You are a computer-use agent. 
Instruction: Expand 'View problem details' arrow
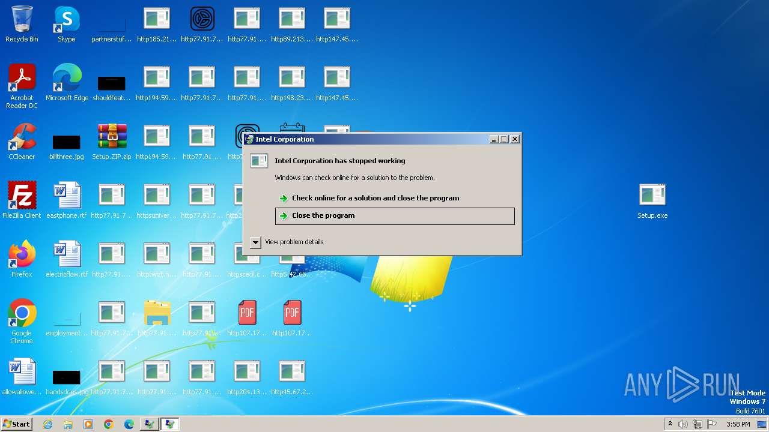[255, 242]
